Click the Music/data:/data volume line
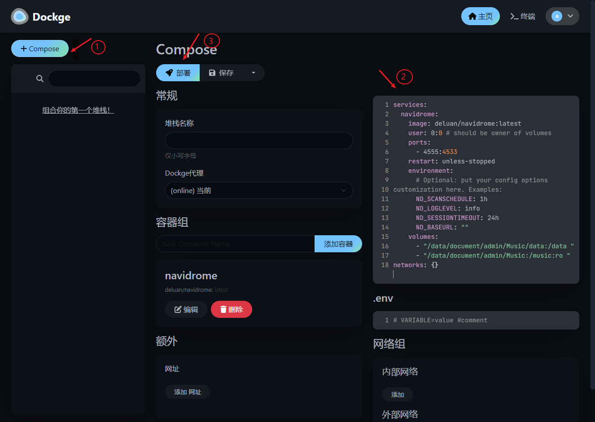This screenshot has height=422, width=595. click(x=494, y=246)
